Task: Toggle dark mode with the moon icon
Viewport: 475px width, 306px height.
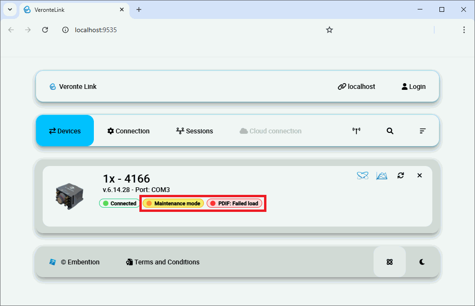Action: [x=422, y=262]
